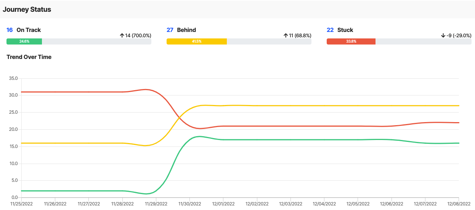The width and height of the screenshot is (475, 210).
Task: Open the Behind count of 27
Action: pos(170,30)
